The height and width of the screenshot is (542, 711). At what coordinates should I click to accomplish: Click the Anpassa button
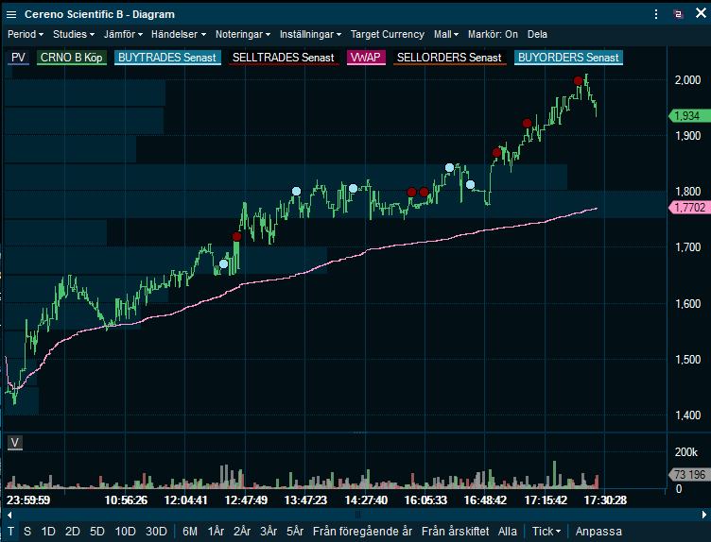(598, 531)
